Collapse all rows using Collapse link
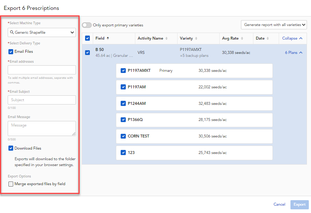Image resolution: width=311 pixels, height=213 pixels. coord(292,38)
